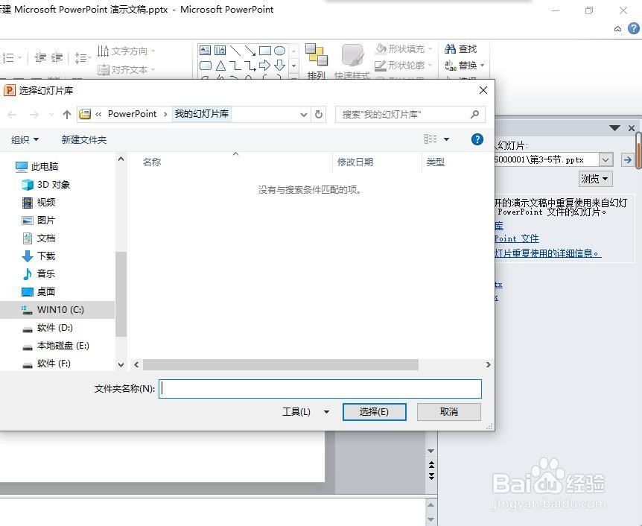The height and width of the screenshot is (526, 642).
Task: Pick the arrow line shape
Action: (x=250, y=51)
